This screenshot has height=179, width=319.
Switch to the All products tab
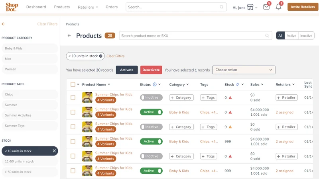[280, 35]
